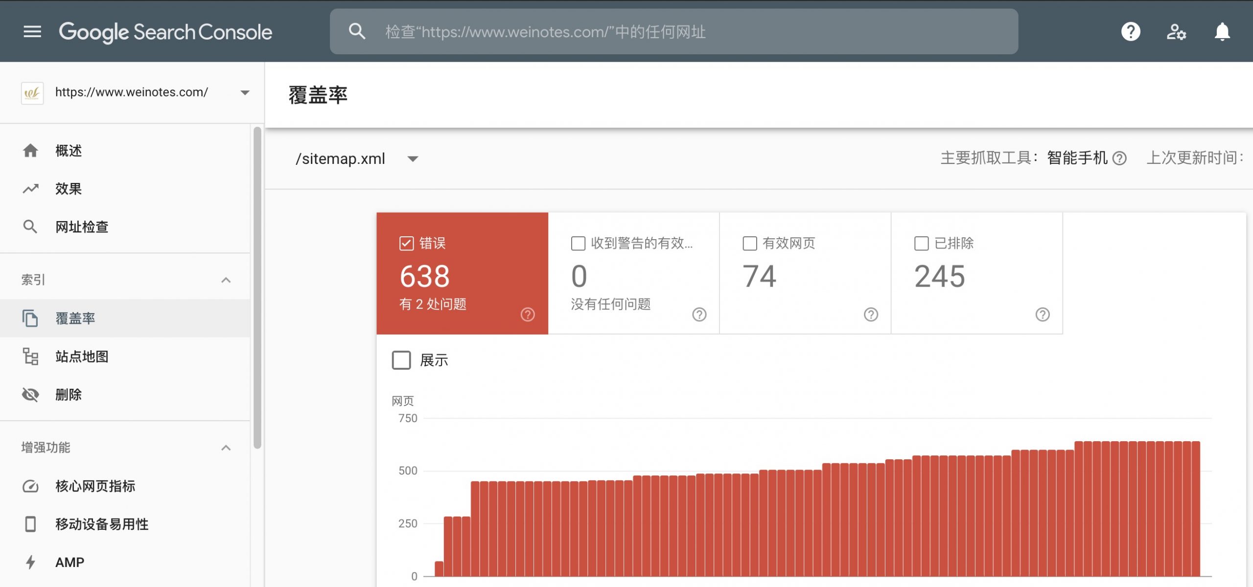
Task: Click the lightning bolt AMP icon
Action: [30, 563]
